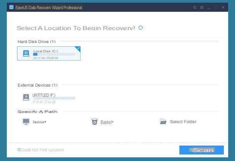Click the Local Disk (C:) label
Viewport: 235px width, 161px height.
click(x=45, y=51)
